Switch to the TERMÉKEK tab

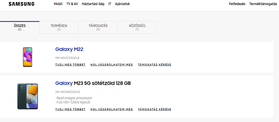coord(59,27)
